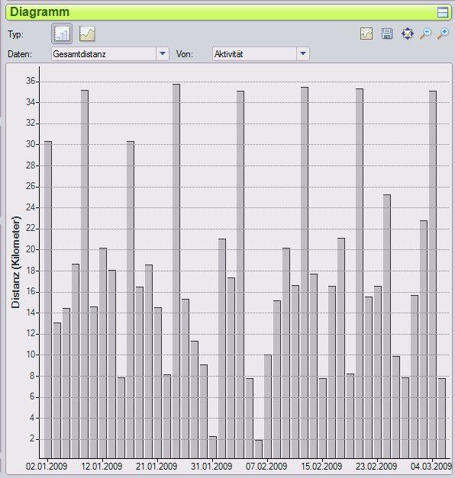This screenshot has height=478, width=455.
Task: Save the chart image via floppy icon
Action: 387,34
